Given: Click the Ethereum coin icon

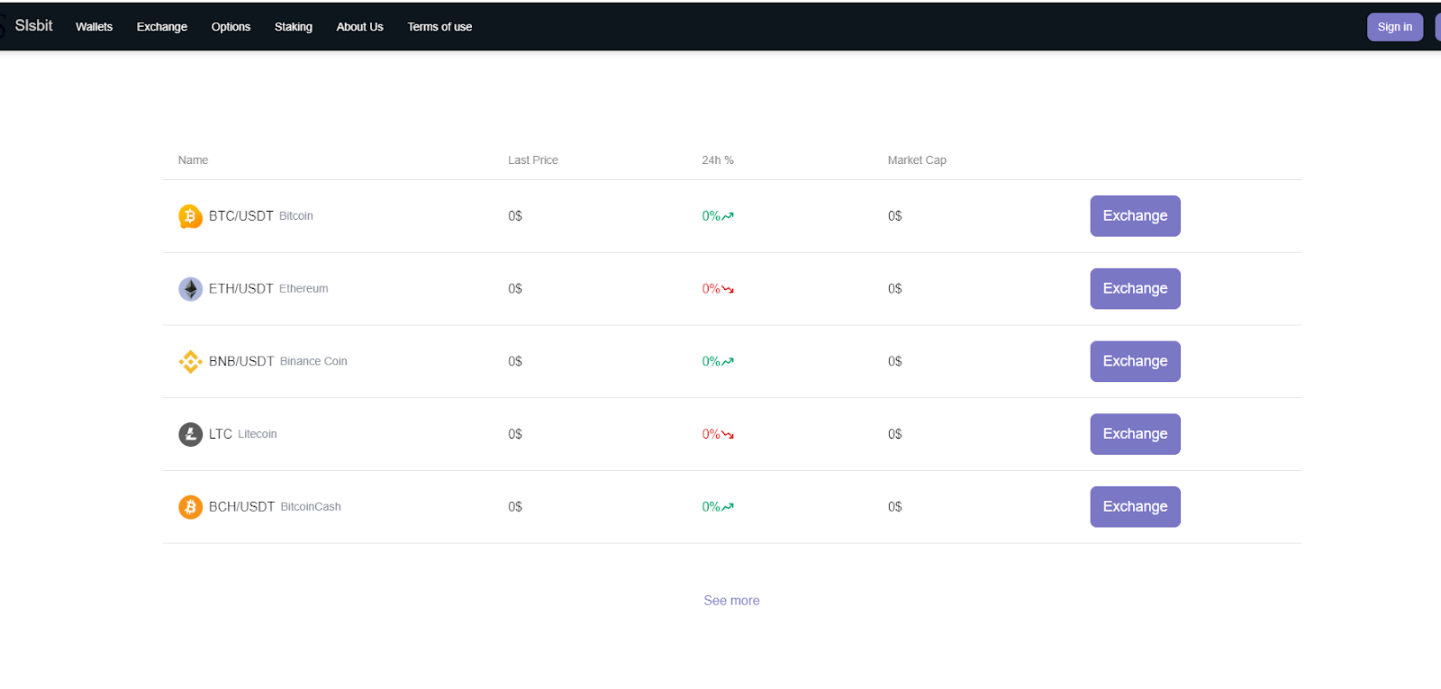Looking at the screenshot, I should pos(190,289).
